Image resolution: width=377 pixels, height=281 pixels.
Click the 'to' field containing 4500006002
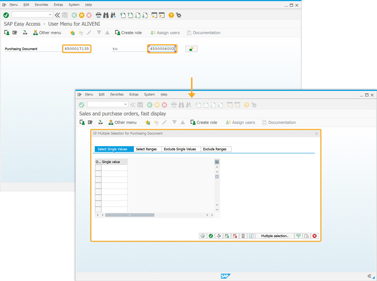[x=162, y=49]
